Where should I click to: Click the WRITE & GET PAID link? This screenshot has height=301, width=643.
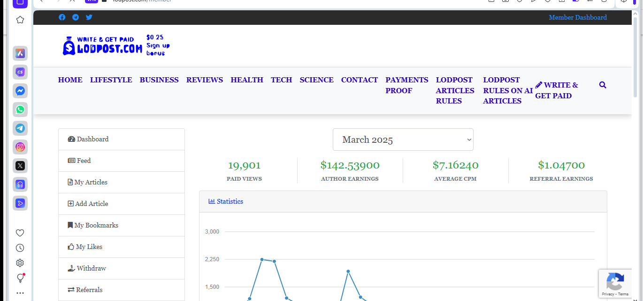[557, 90]
